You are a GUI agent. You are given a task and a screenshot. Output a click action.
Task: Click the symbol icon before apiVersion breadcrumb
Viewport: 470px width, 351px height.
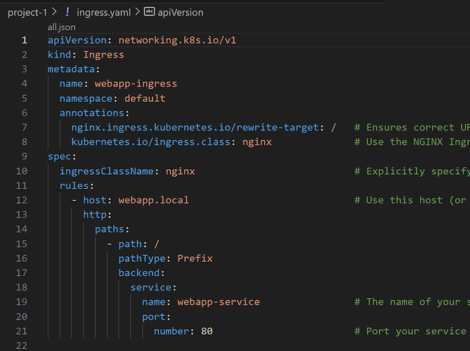pyautogui.click(x=150, y=12)
